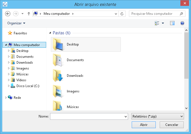Expand the Disco Local (C:) tree node
The height and width of the screenshot is (134, 191).
(9, 86)
